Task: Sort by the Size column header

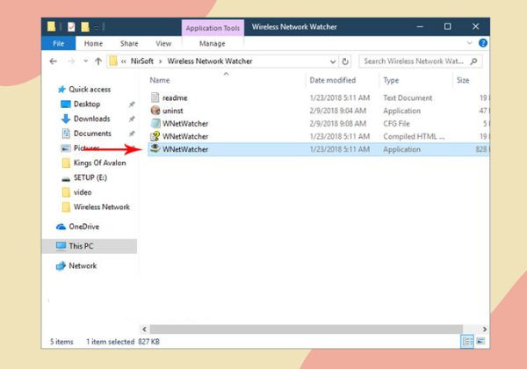Action: pos(463,80)
